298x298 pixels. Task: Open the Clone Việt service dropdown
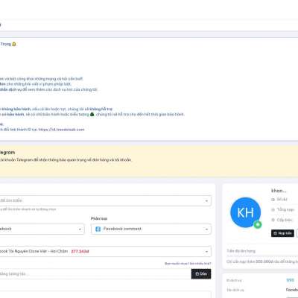[106, 251]
